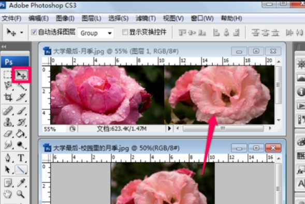The height and width of the screenshot is (204, 305).
Task: Select the Healing Brush tool
Action: [x=8, y=111]
